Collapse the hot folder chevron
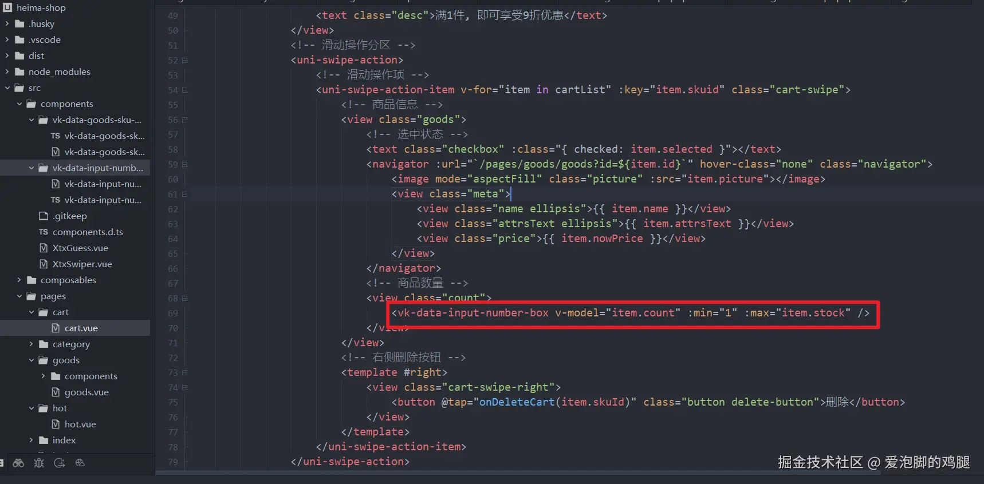Viewport: 984px width, 484px height. pos(31,408)
